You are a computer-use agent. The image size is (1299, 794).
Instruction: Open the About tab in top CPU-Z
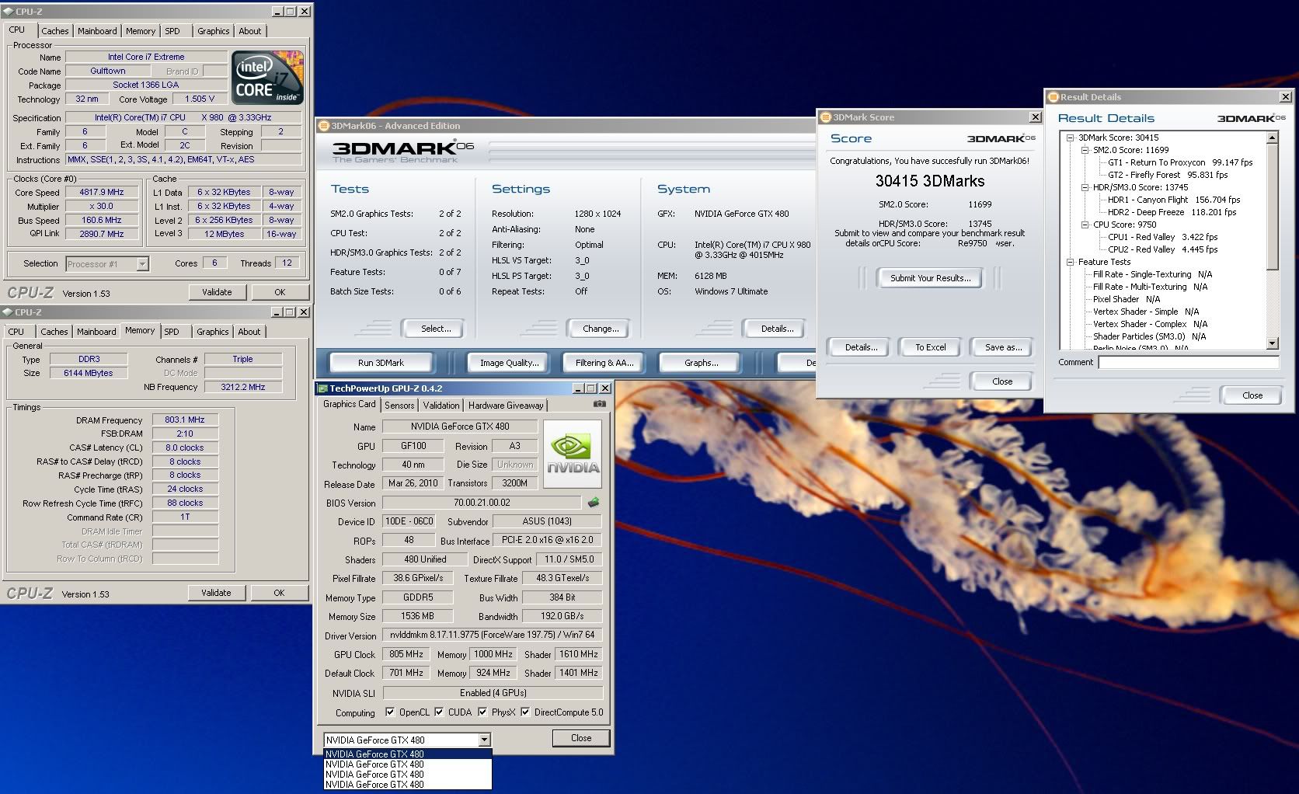(250, 31)
